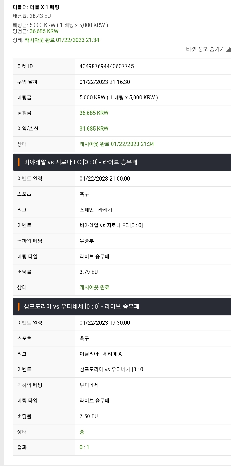Click the 구입 날짜 01/22/2023 21:16:30 value

105,82
